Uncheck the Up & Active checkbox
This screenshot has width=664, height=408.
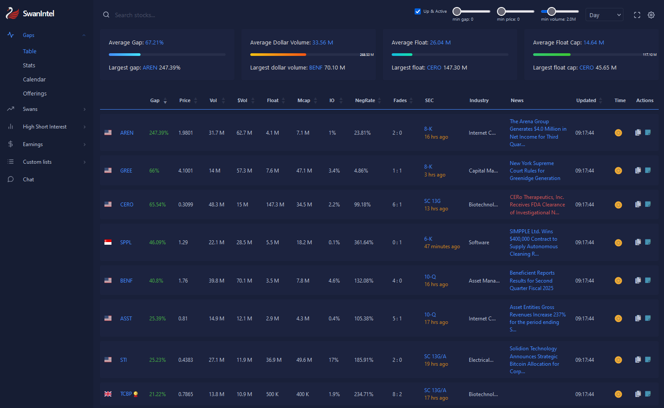tap(418, 11)
